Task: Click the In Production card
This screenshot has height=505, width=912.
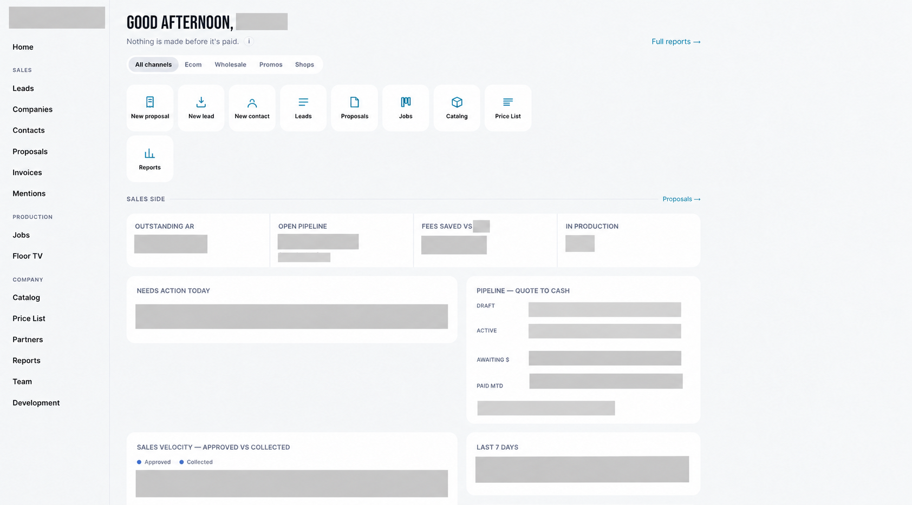Action: [x=629, y=240]
